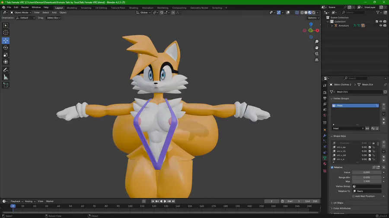Image resolution: width=389 pixels, height=218 pixels.
Task: Open the Object properties tab
Action: pyautogui.click(x=325, y=130)
